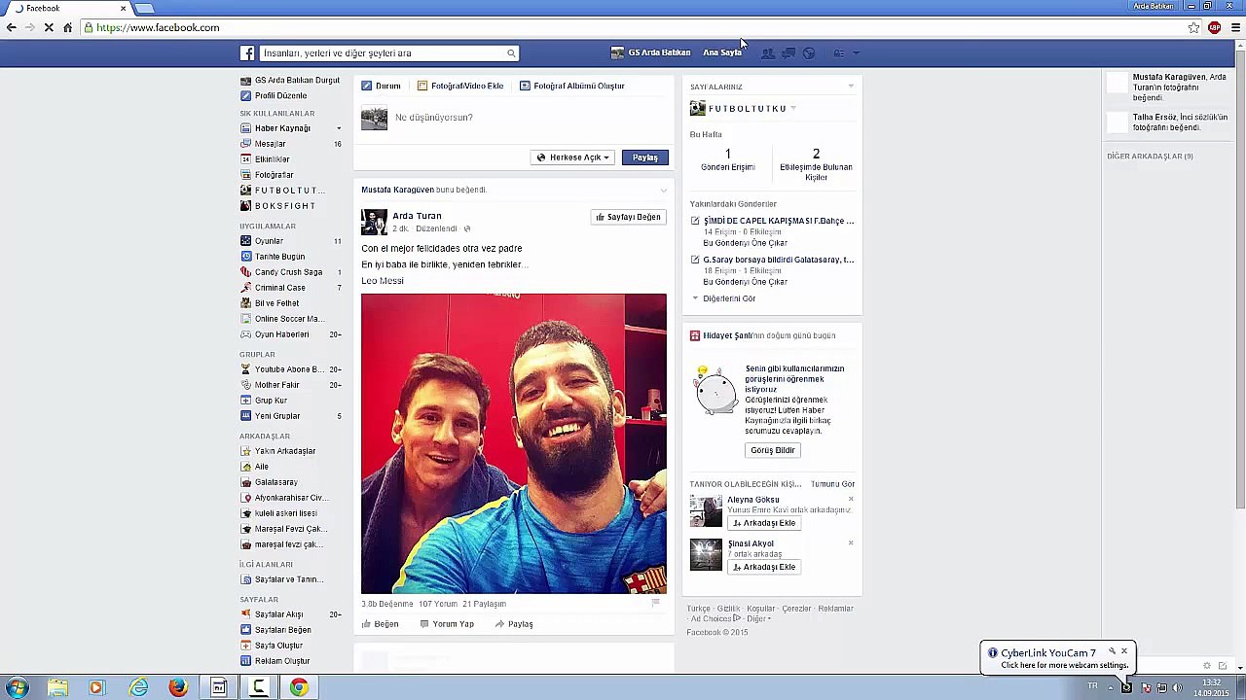Open the Sayfalarınız panel options arrow
This screenshot has height=700, width=1246.
coord(851,87)
